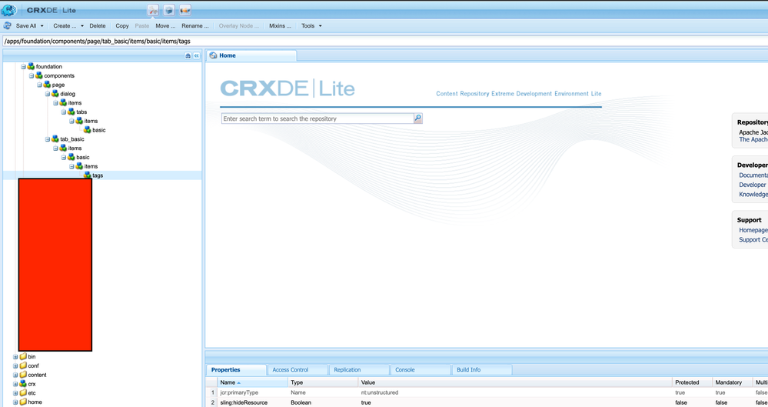The height and width of the screenshot is (407, 768).
Task: Select the tags node in the tree
Action: pyautogui.click(x=98, y=175)
